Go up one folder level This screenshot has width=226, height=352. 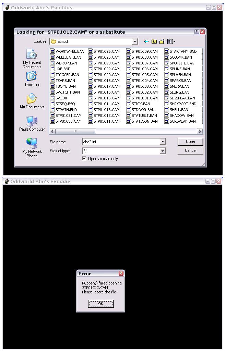[154, 41]
